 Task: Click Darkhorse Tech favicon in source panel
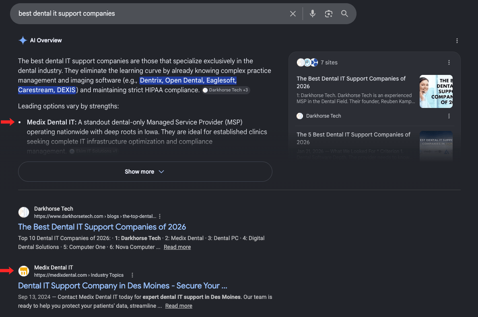[x=300, y=116]
